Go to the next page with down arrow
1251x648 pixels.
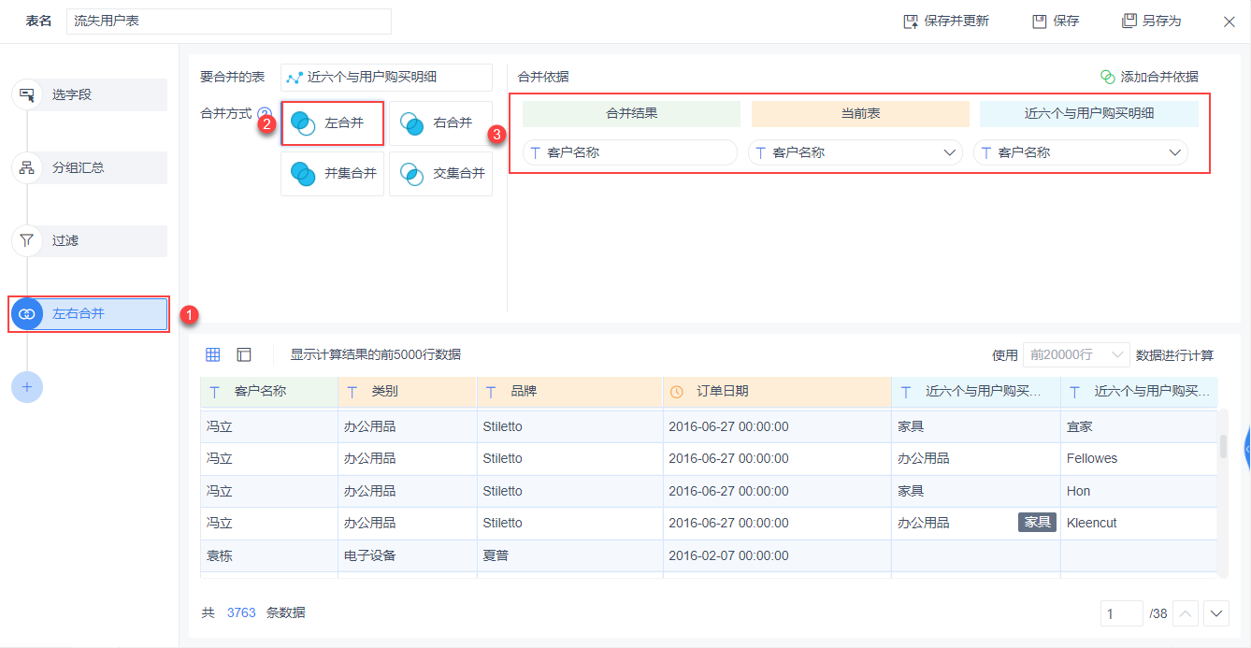(1216, 613)
